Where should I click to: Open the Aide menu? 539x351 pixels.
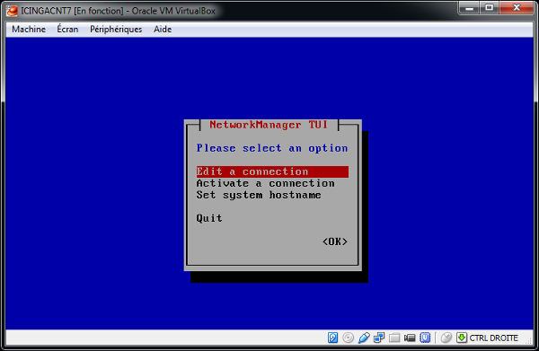click(163, 30)
